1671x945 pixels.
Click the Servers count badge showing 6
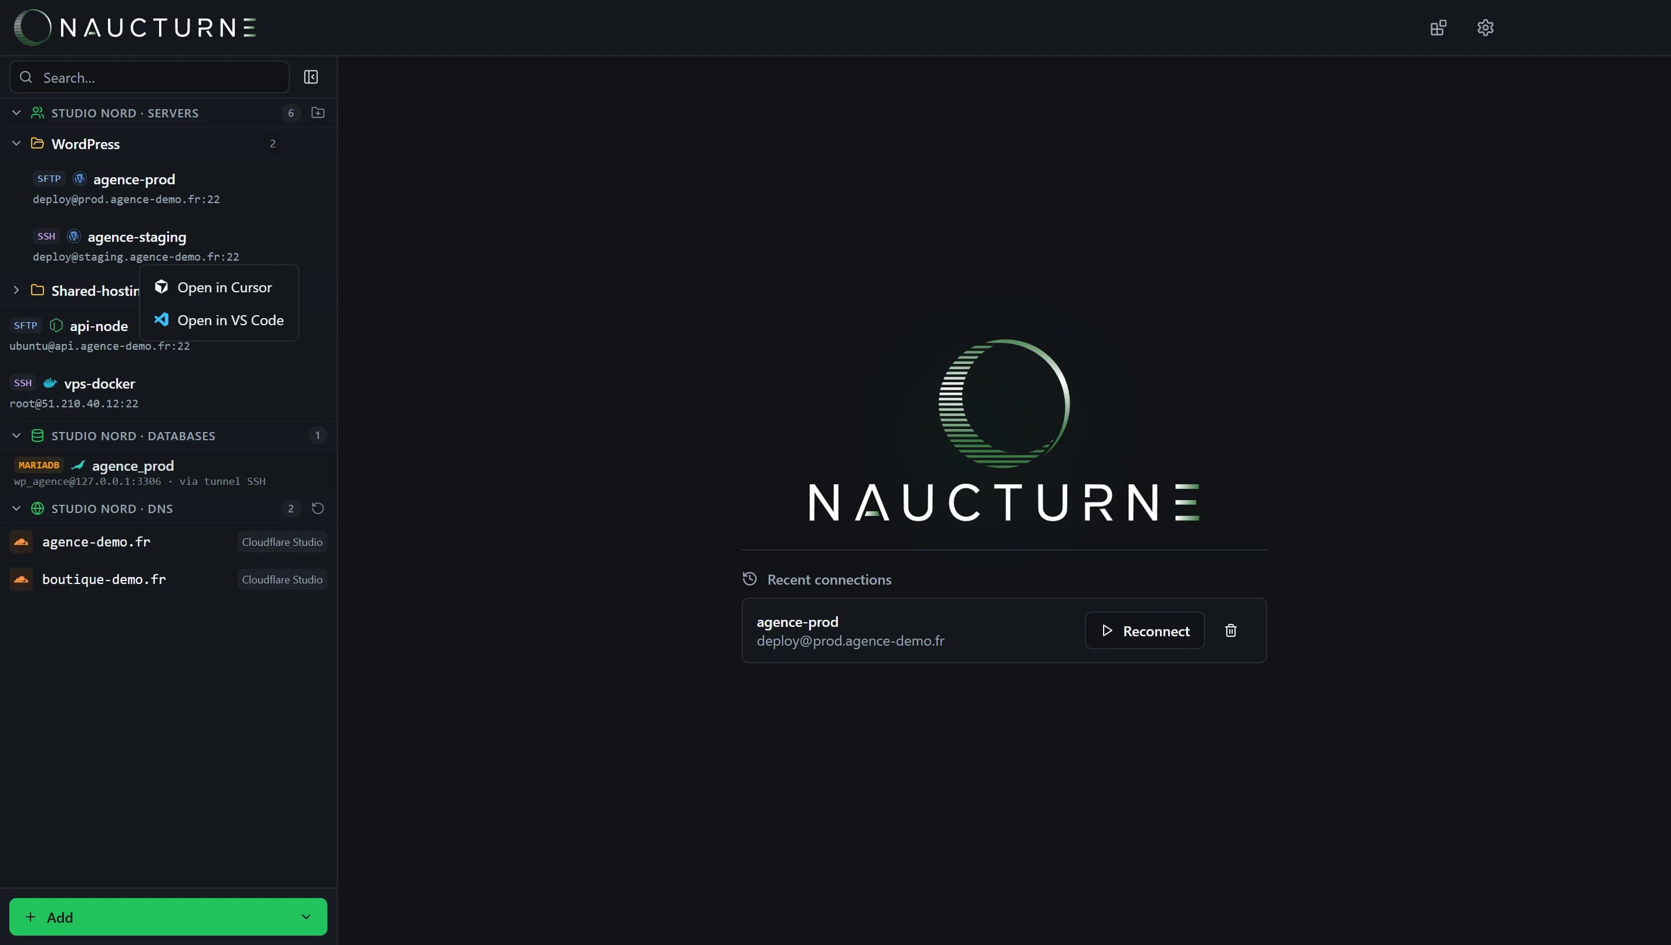click(290, 113)
